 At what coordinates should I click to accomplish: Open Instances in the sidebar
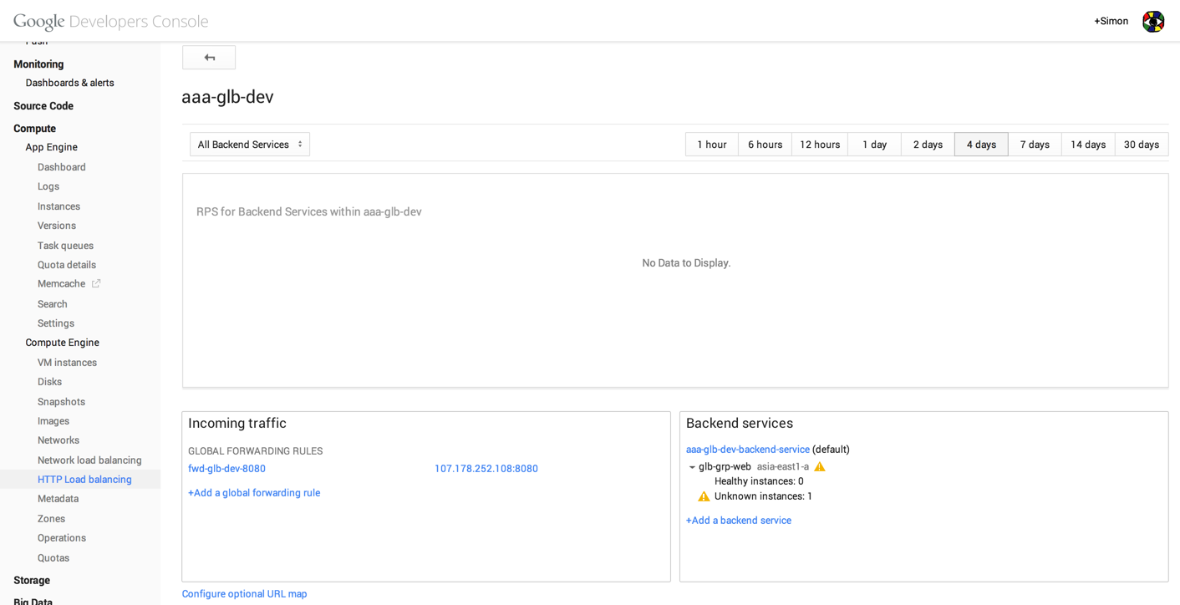(59, 206)
